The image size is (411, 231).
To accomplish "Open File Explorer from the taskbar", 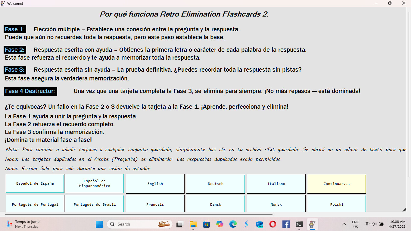I will 193,224.
